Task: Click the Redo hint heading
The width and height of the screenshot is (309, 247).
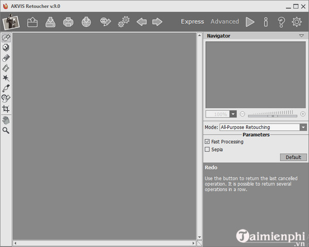Action: (211, 168)
